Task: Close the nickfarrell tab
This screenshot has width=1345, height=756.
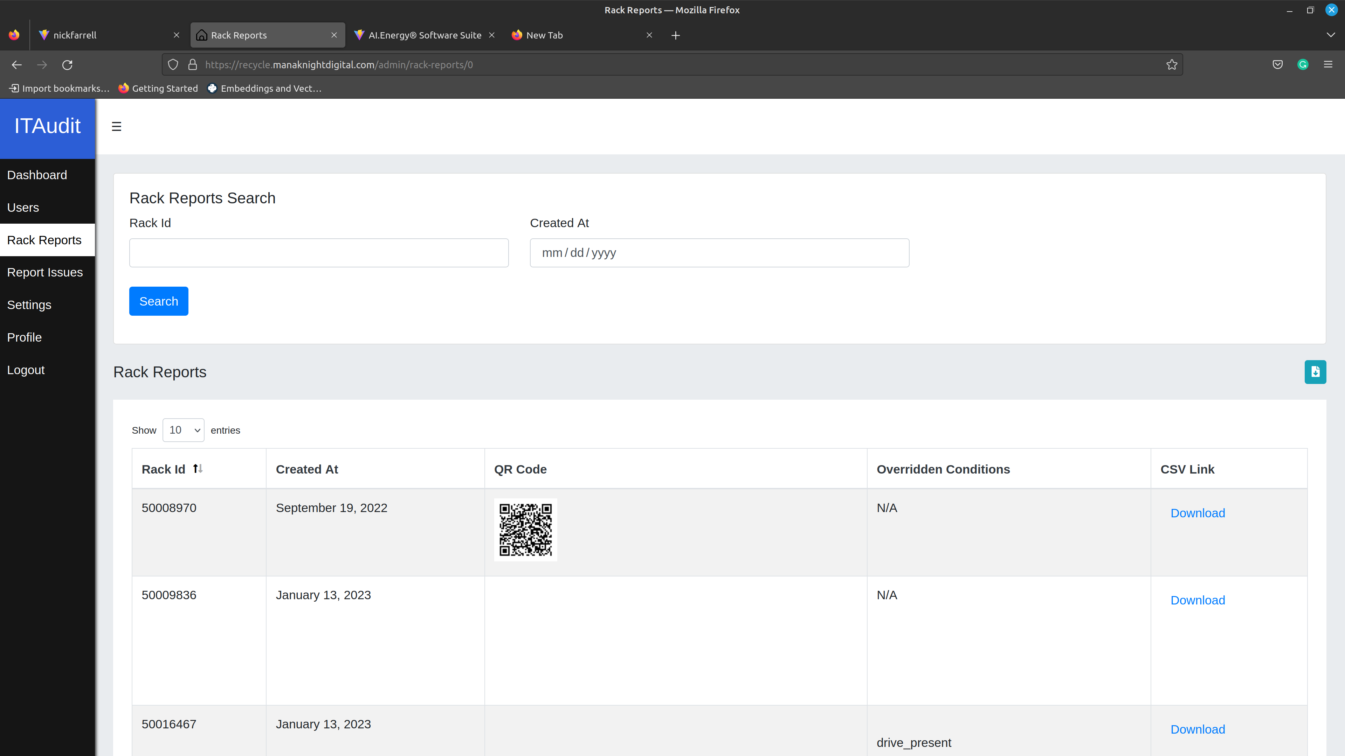Action: point(177,35)
